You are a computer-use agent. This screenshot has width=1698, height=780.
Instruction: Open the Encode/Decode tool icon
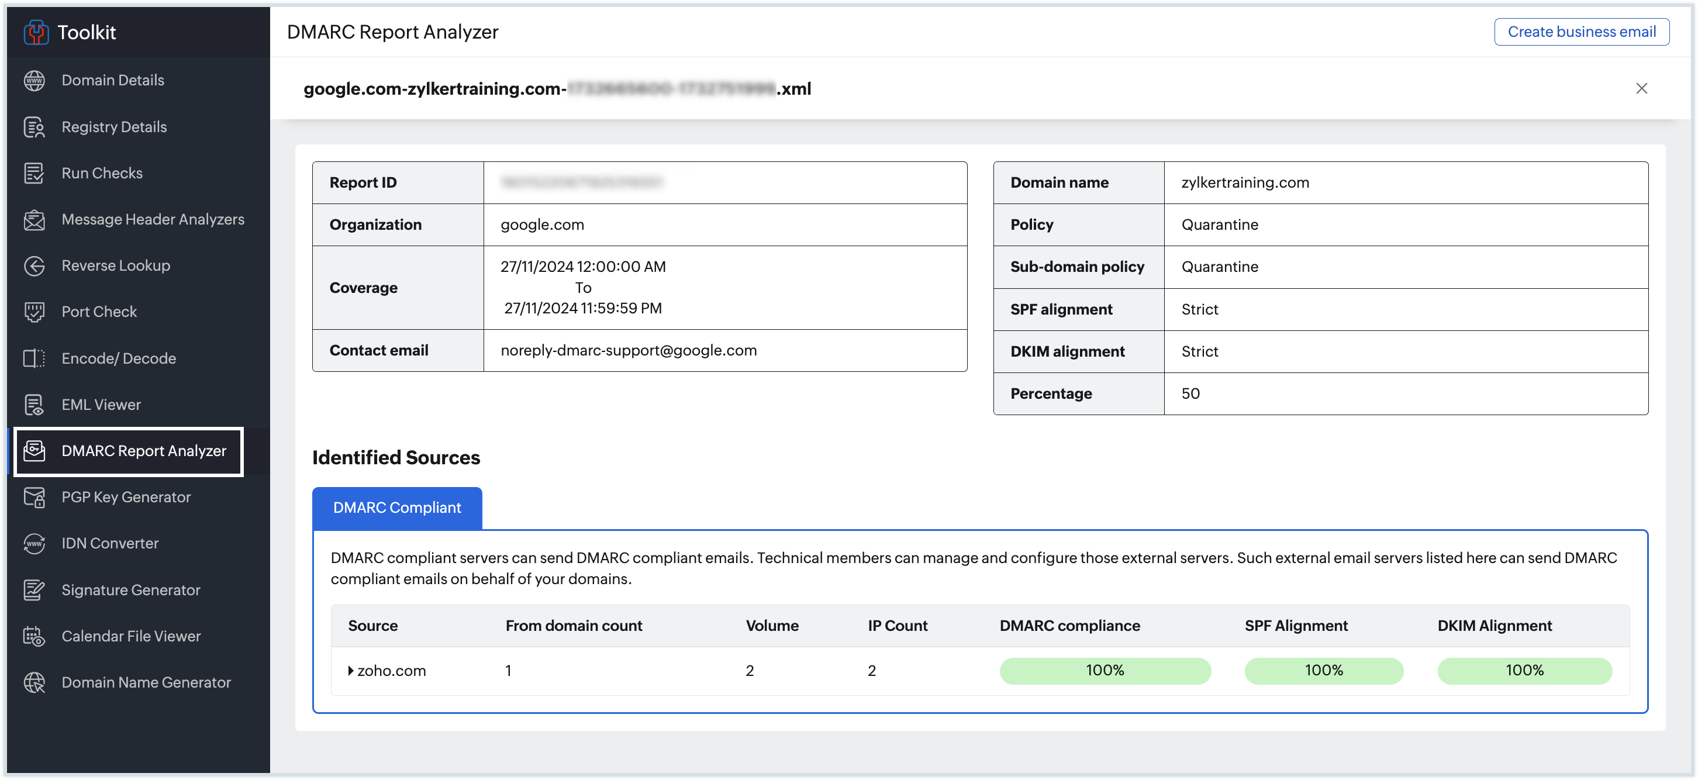(33, 358)
